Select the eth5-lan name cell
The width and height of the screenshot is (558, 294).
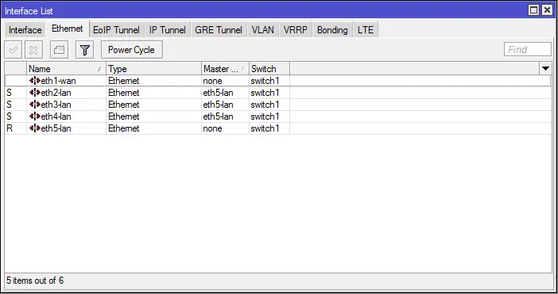(66, 128)
